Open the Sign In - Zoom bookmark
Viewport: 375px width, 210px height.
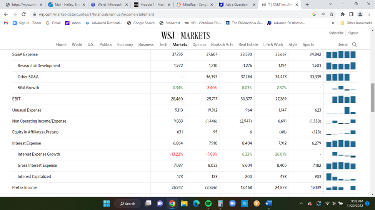click(27, 23)
